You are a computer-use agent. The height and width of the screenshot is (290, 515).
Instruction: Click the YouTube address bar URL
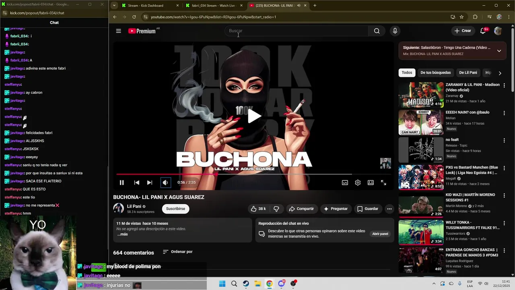[213, 17]
